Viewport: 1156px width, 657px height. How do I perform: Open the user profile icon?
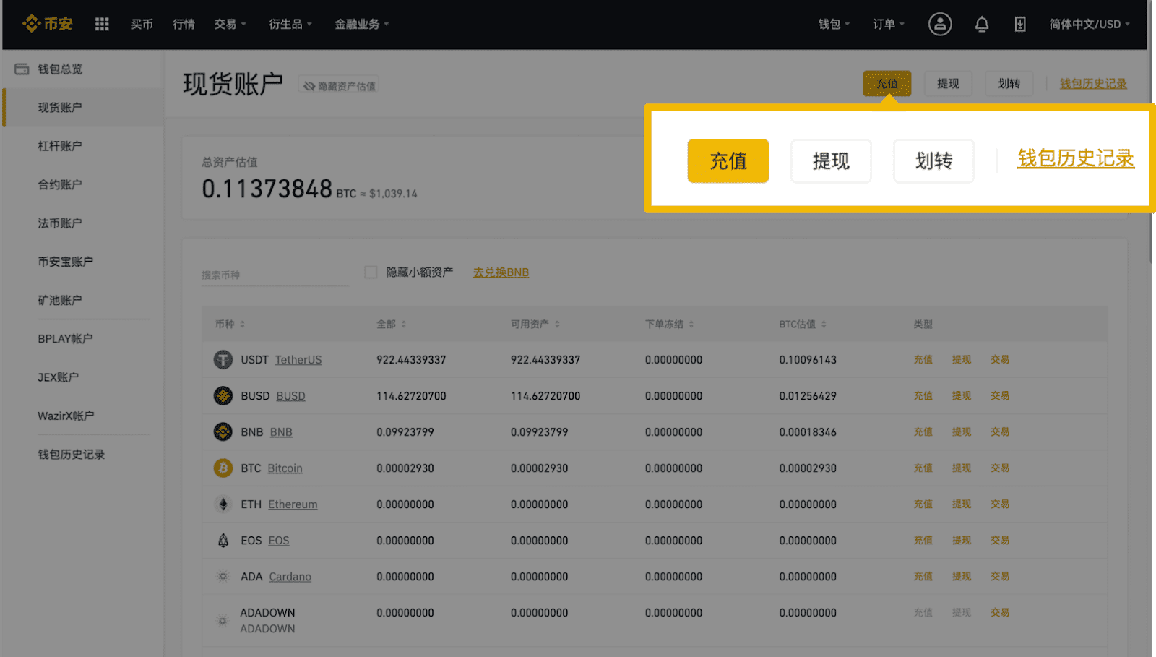(x=940, y=24)
